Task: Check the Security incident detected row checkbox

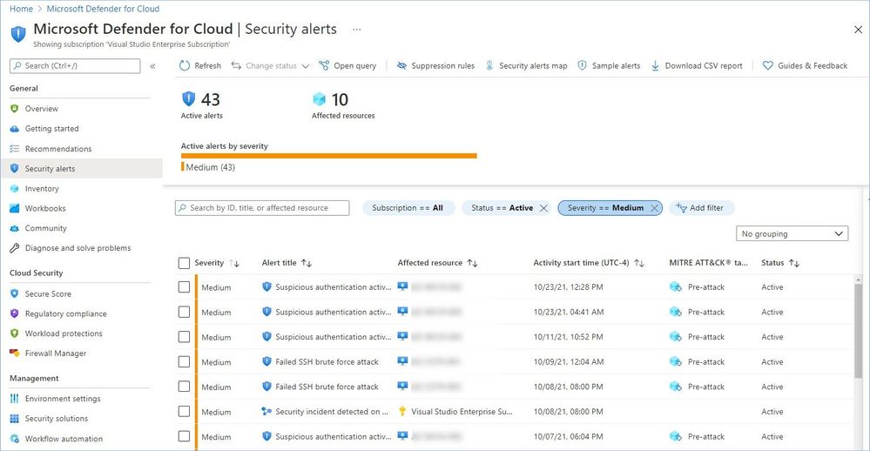Action: [x=185, y=412]
